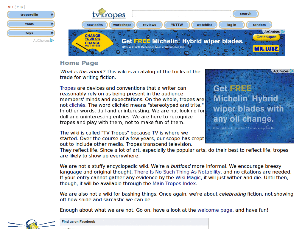
Task: Go to the reviews section
Action: (150, 25)
